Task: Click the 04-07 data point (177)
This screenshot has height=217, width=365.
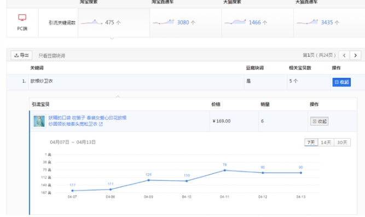Action: tap(72, 191)
